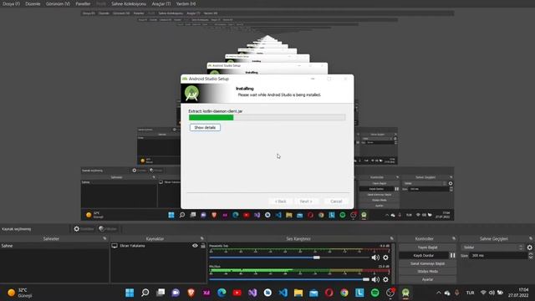This screenshot has width=535, height=301.
Task: Open Mic/Aux gear settings
Action: tap(385, 279)
